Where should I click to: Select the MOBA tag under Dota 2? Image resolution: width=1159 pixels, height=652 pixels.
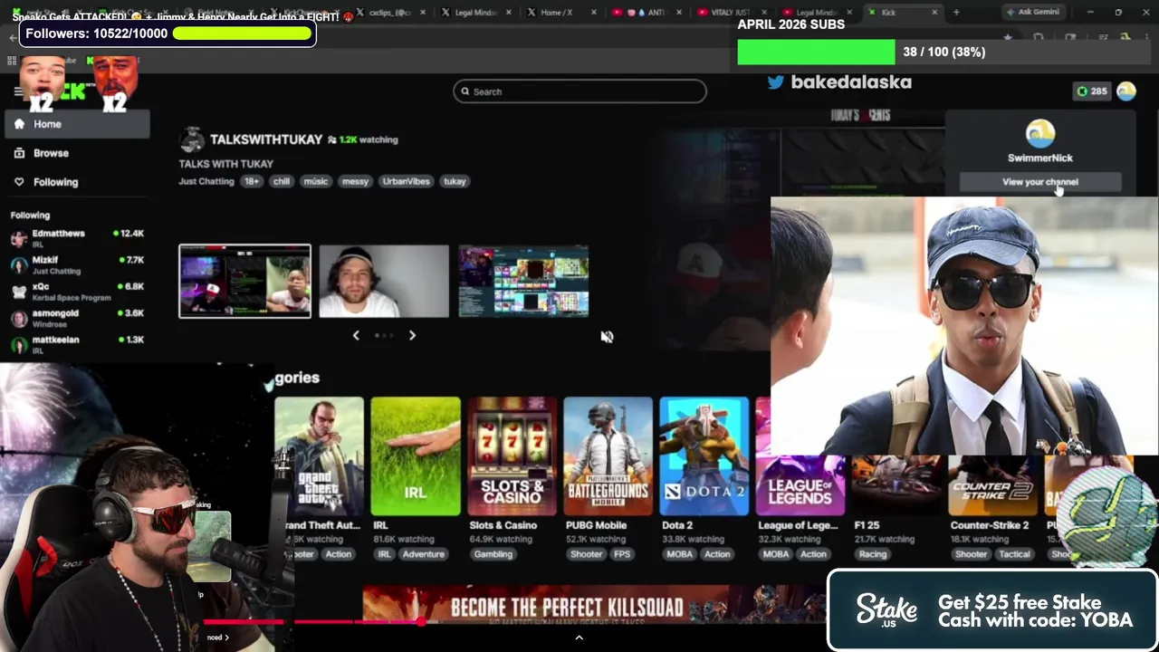tap(679, 554)
